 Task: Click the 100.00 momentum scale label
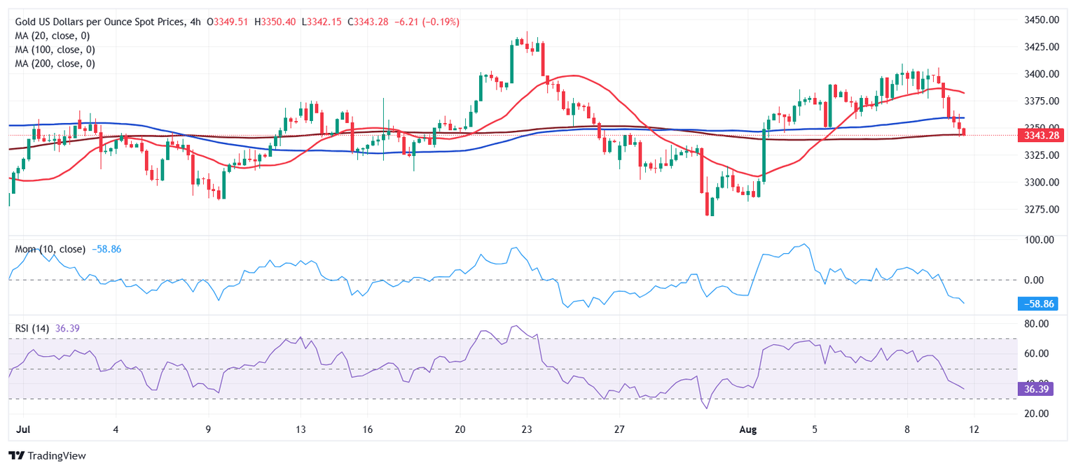point(1038,240)
